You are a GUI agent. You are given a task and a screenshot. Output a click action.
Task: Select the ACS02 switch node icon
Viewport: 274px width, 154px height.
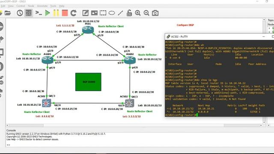tap(129, 103)
